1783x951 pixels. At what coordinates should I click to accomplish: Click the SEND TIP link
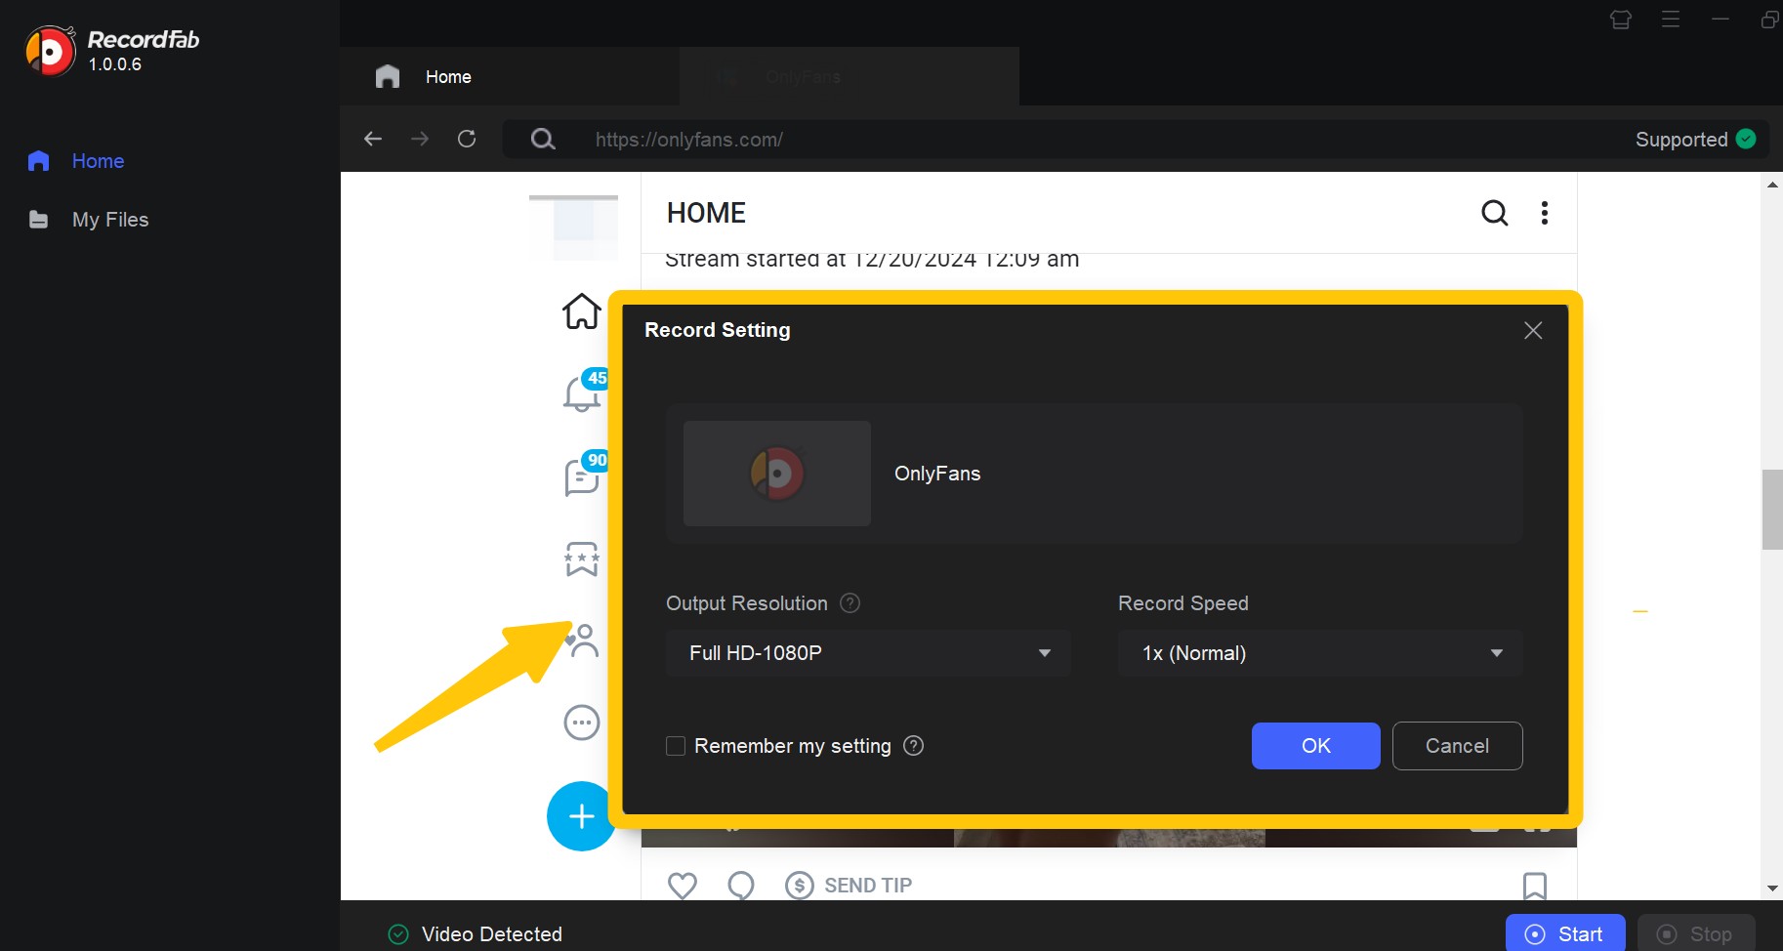(x=850, y=886)
